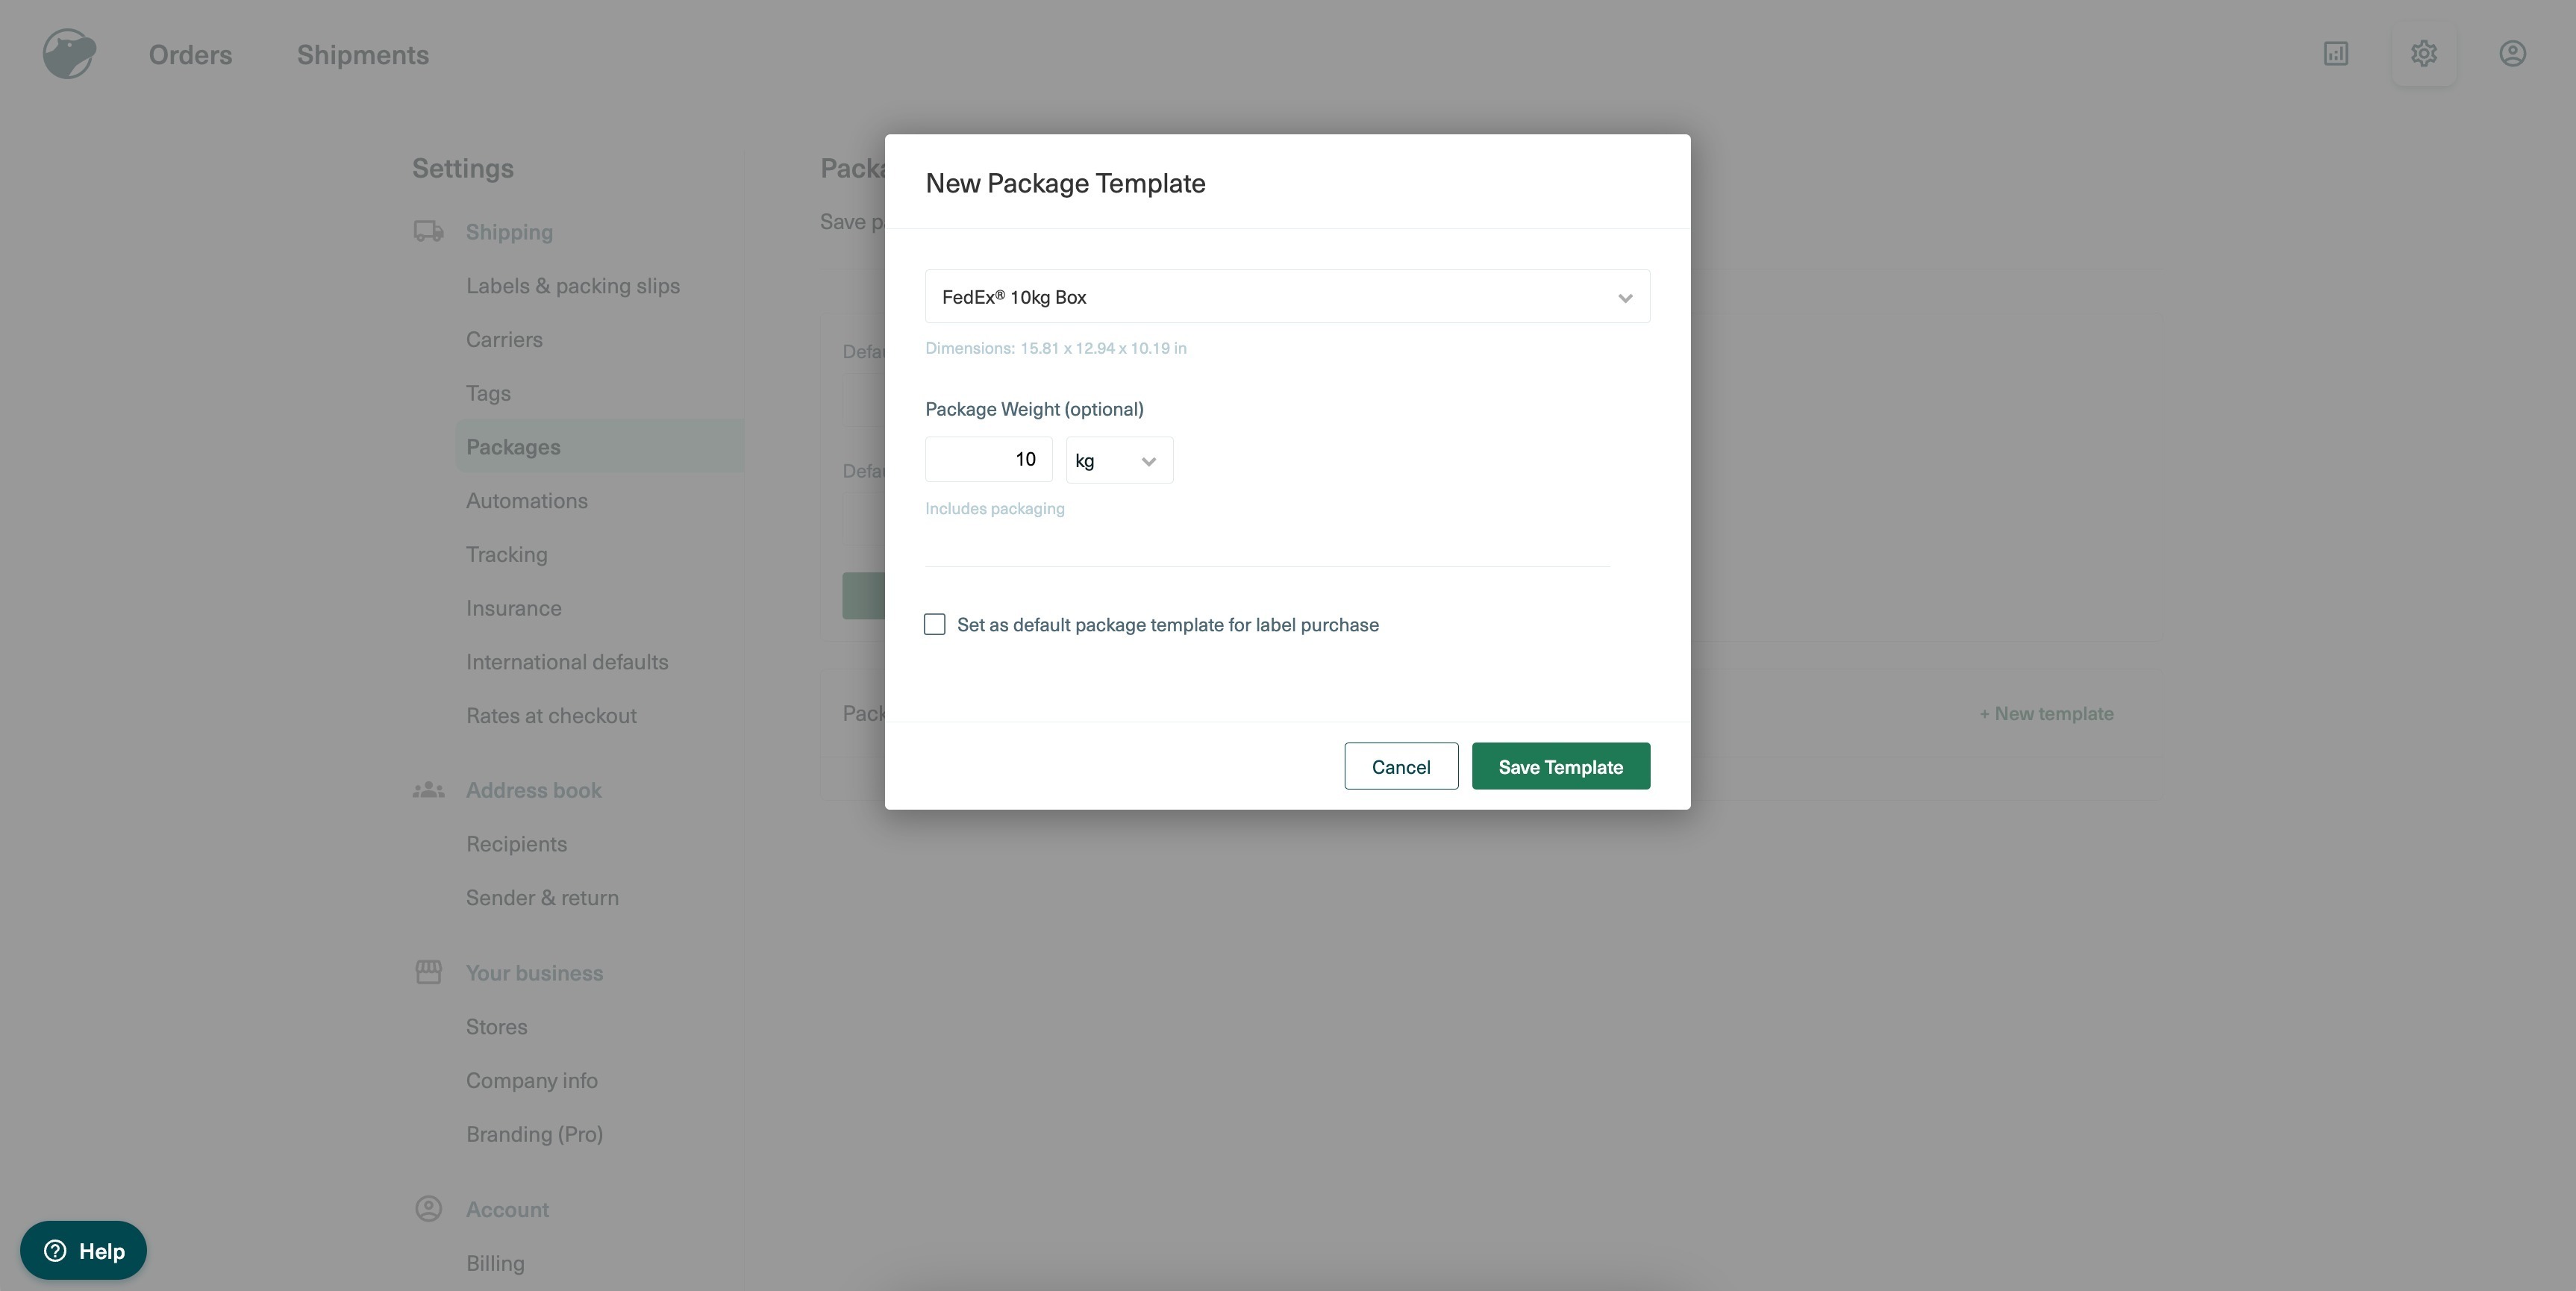Open the reports chart icon
This screenshot has height=1291, width=2576.
point(2335,54)
